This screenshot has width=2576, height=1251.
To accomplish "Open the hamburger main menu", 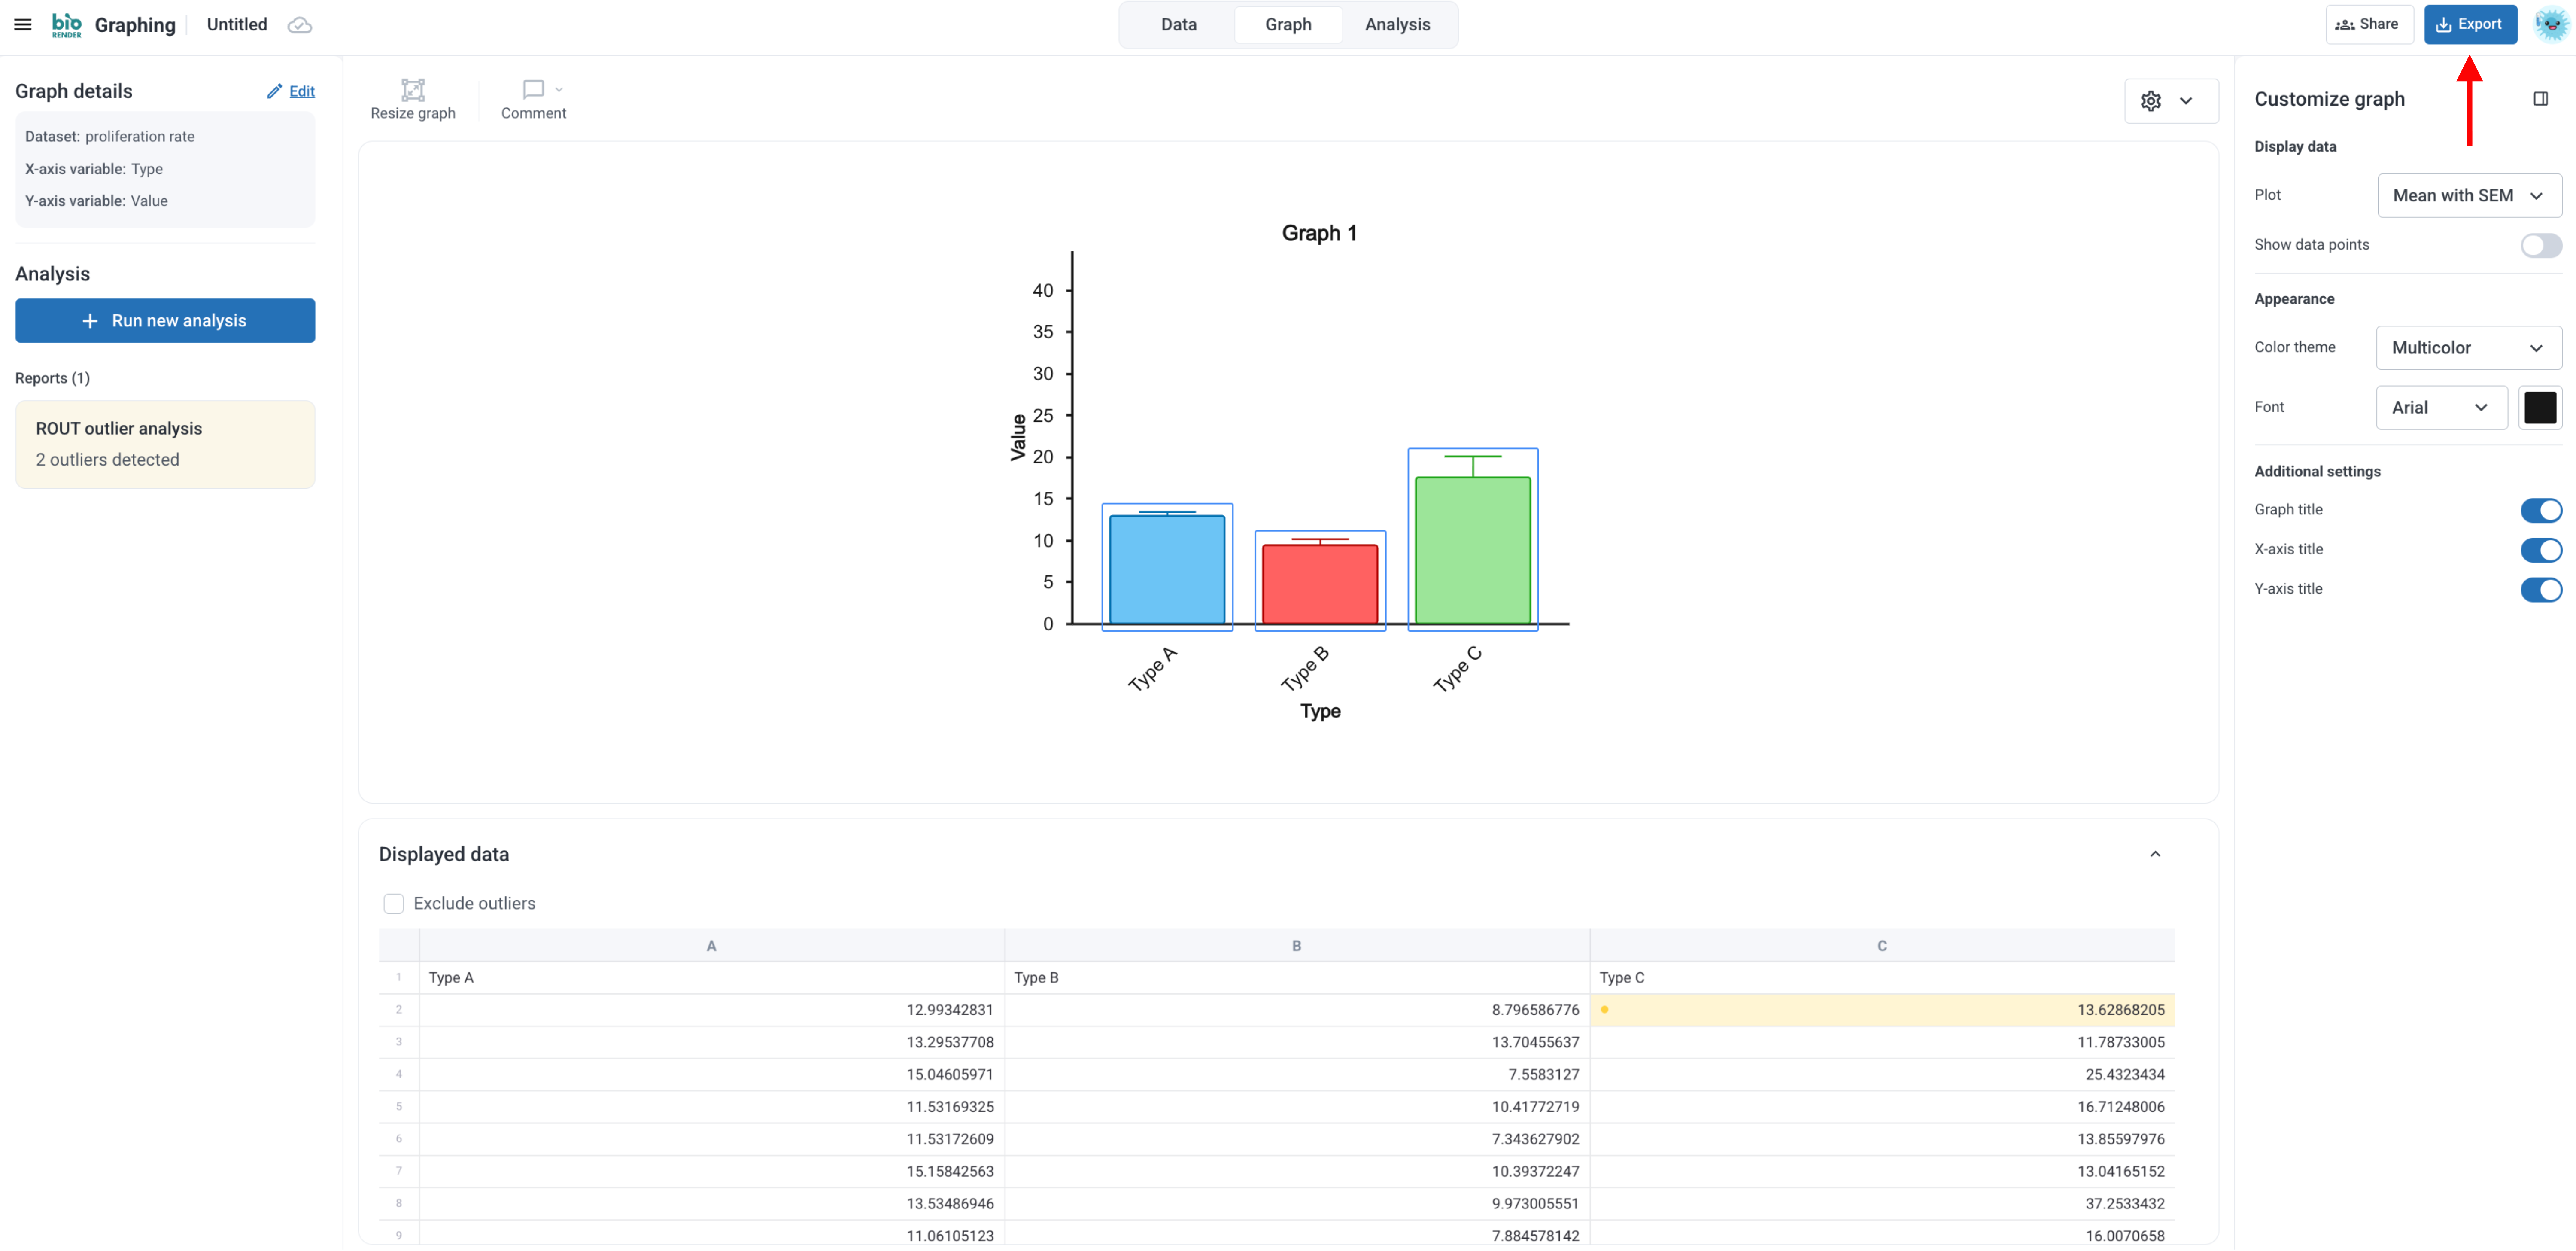I will click(23, 24).
